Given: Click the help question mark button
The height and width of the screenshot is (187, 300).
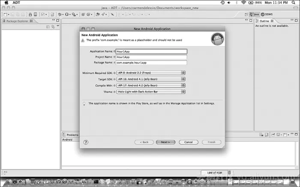Looking at the screenshot, I should pos(86,142).
